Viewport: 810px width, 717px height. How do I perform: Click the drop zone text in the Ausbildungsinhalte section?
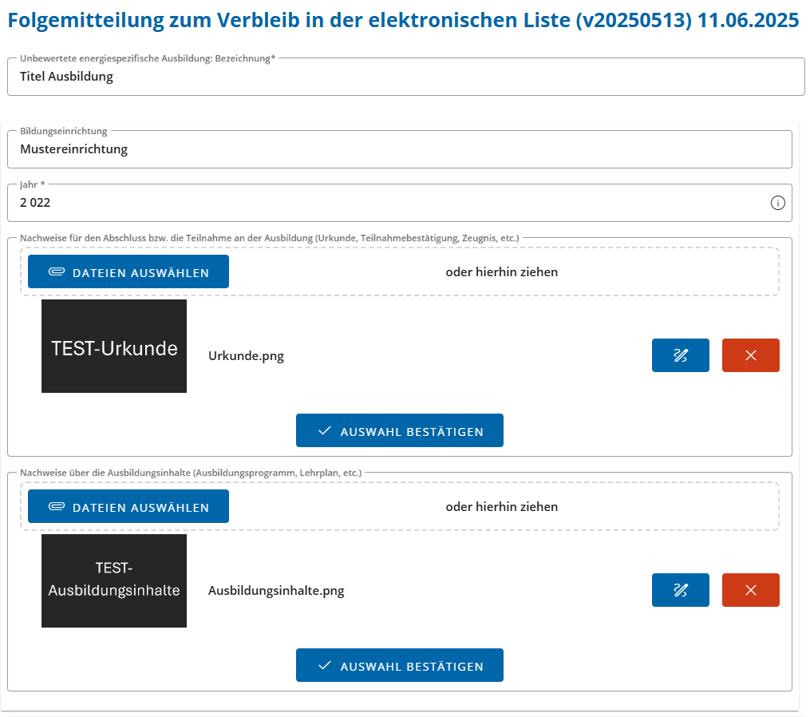(502, 506)
